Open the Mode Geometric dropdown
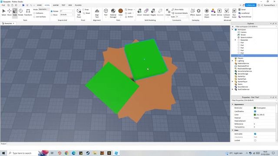Screen dimensions: 278x156 pyautogui.click(x=43, y=10)
